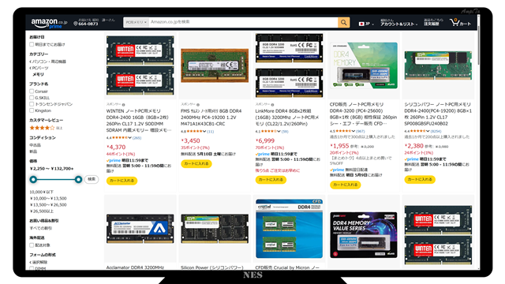Click the Japan flag language icon

tap(361, 24)
